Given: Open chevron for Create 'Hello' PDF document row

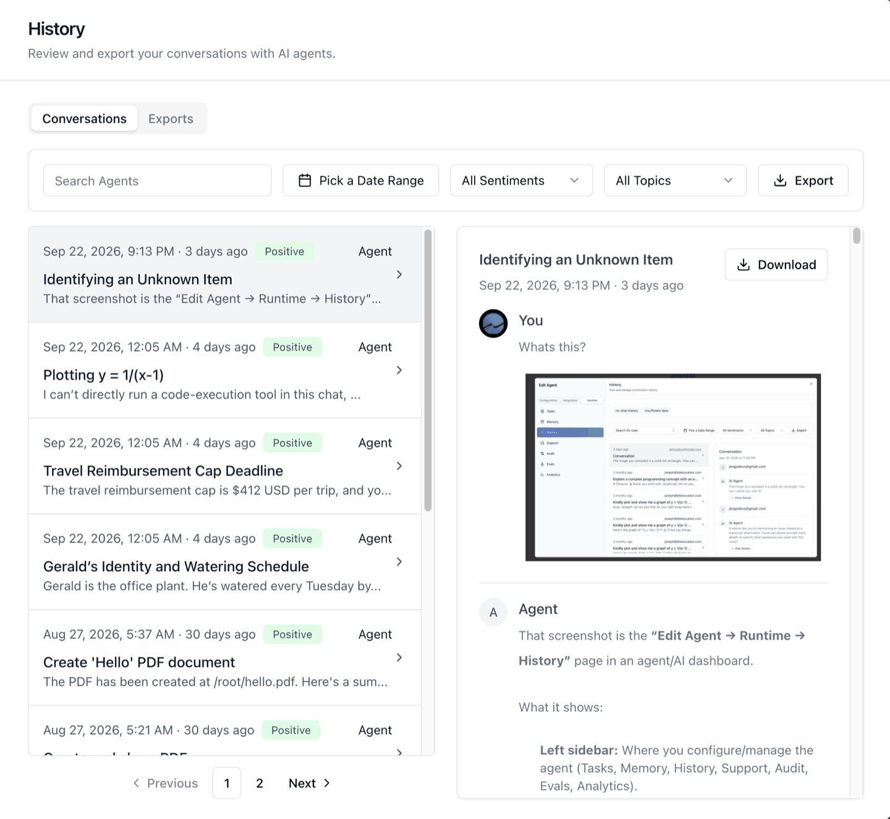Looking at the screenshot, I should click(x=399, y=658).
